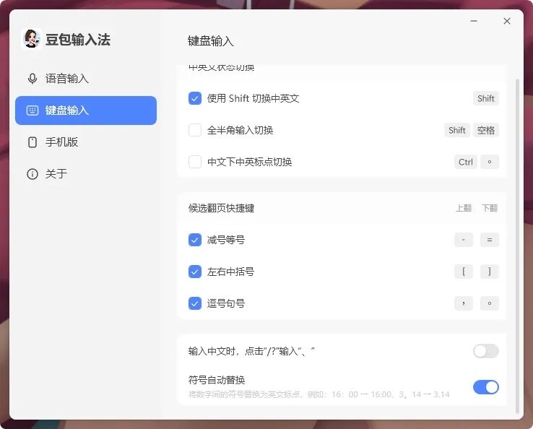This screenshot has height=429, width=533.
Task: Click the microphone icon for voice input
Action: point(32,79)
